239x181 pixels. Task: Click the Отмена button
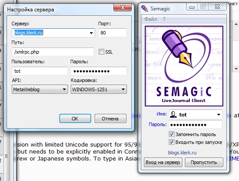110,119
